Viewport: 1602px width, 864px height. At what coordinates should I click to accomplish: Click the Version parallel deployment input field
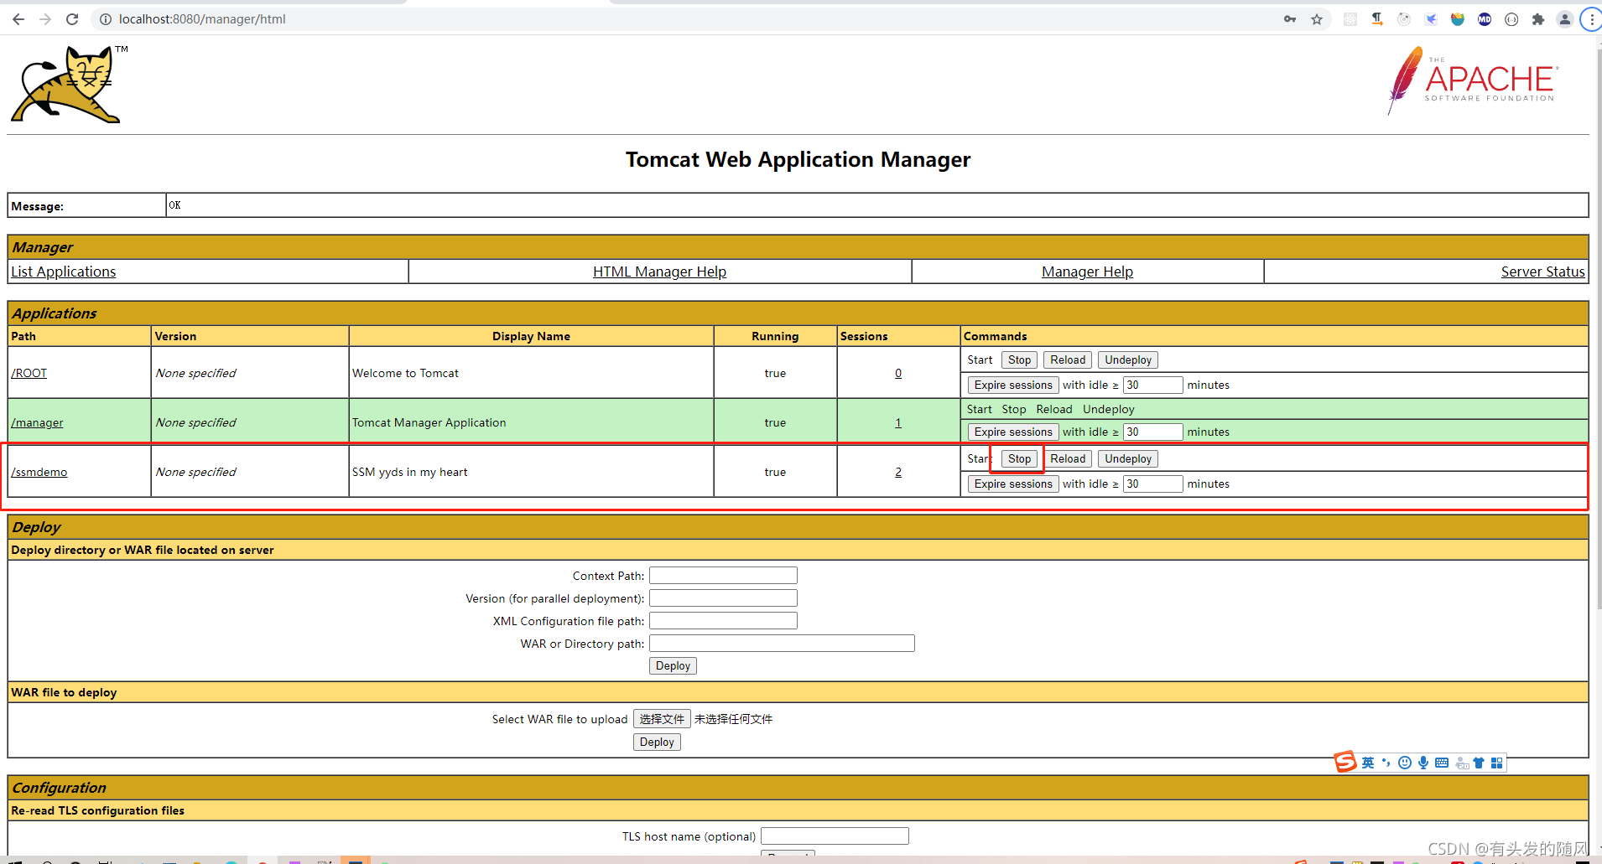[x=723, y=598]
